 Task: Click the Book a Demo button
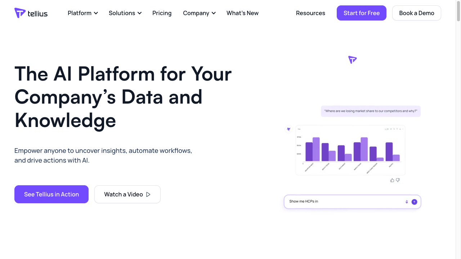click(416, 13)
